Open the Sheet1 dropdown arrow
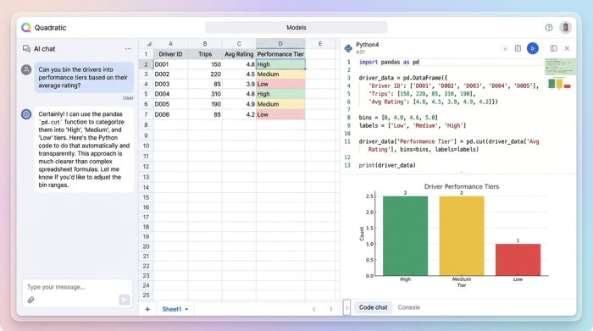 tap(186, 310)
